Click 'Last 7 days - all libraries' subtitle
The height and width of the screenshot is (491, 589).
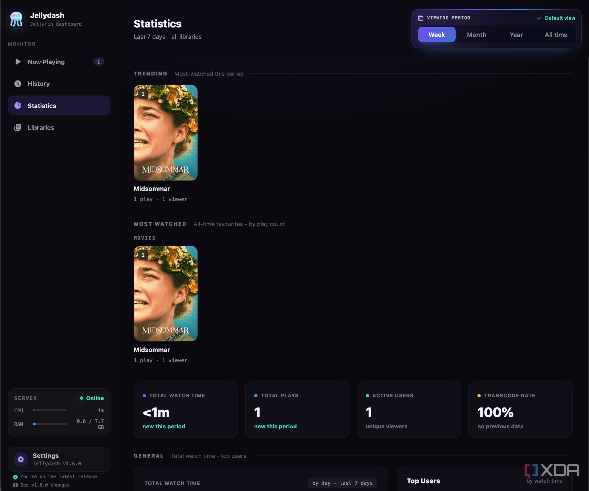point(168,37)
